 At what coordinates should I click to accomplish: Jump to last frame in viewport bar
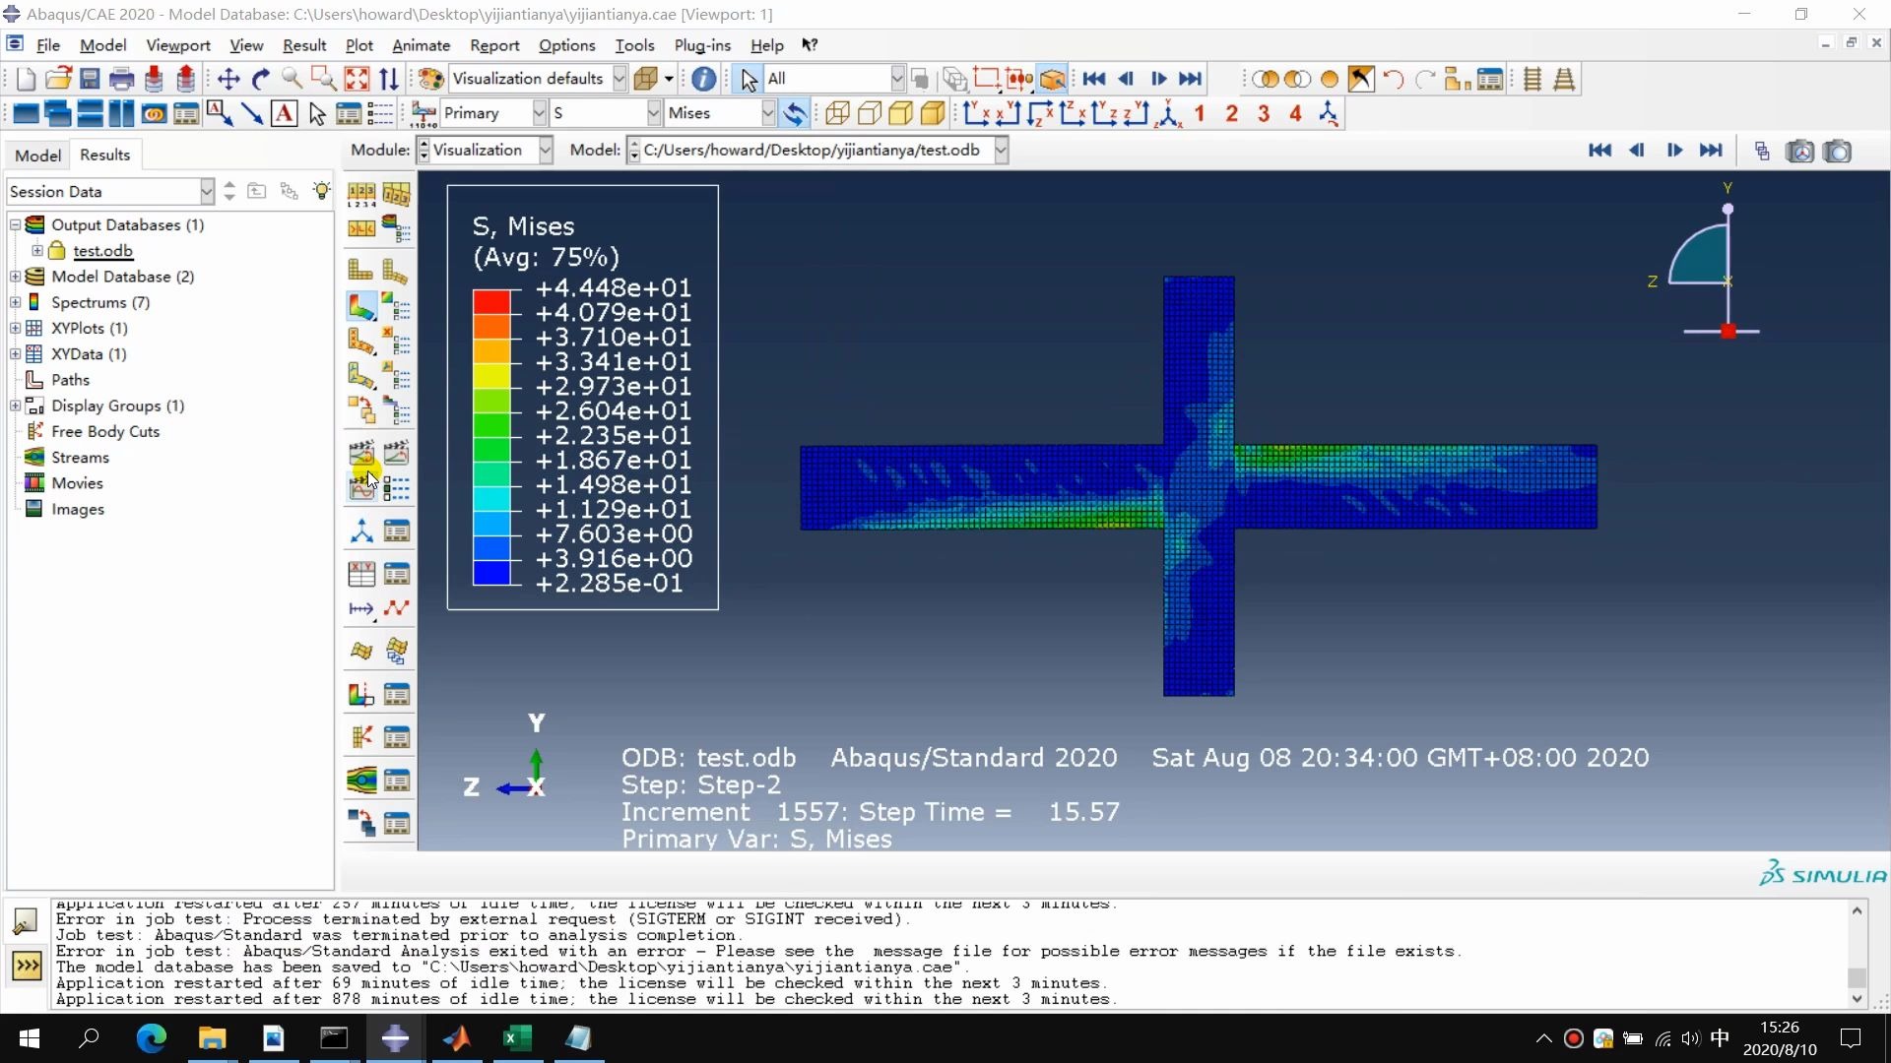pos(1711,151)
